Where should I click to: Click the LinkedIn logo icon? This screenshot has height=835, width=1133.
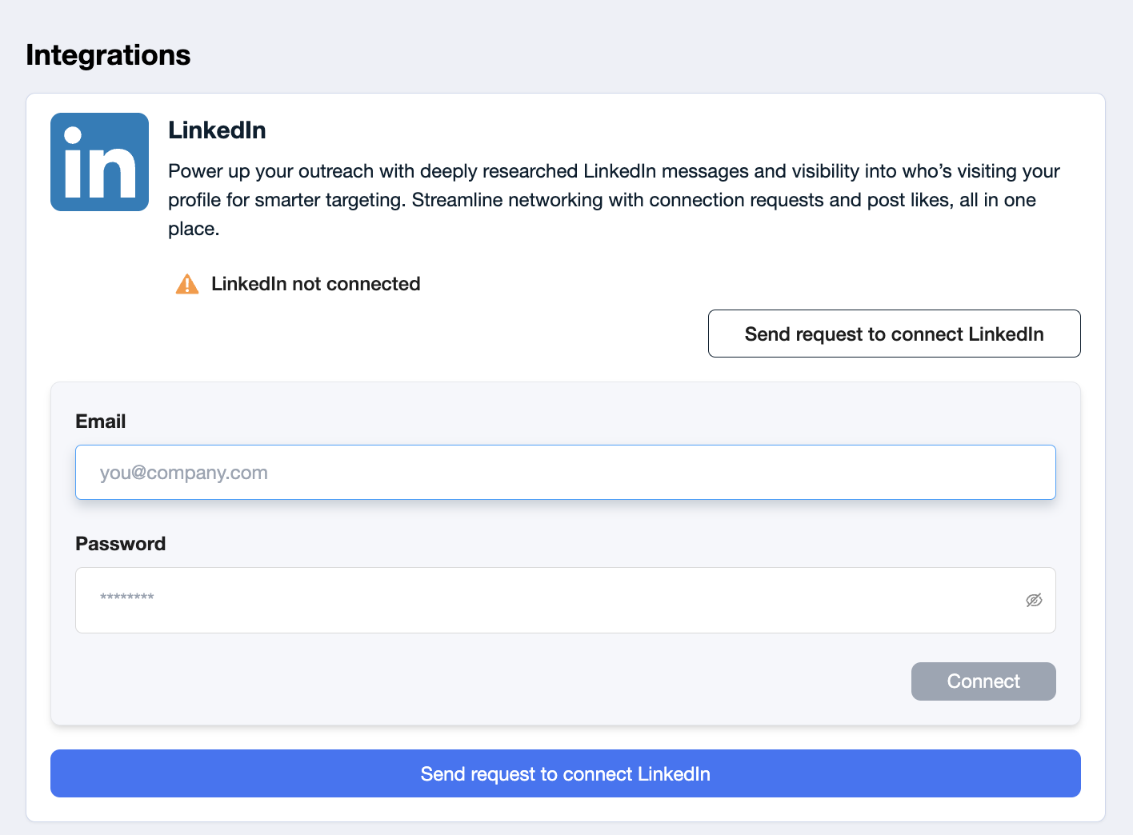click(99, 162)
